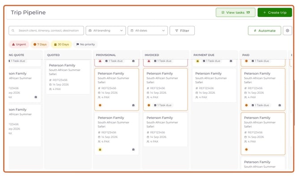
Task: Toggle the Urgent priority filter chip
Action: (x=19, y=44)
